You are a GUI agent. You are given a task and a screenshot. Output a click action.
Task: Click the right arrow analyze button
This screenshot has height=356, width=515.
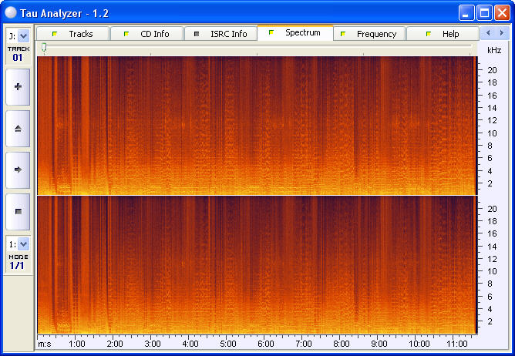18,169
